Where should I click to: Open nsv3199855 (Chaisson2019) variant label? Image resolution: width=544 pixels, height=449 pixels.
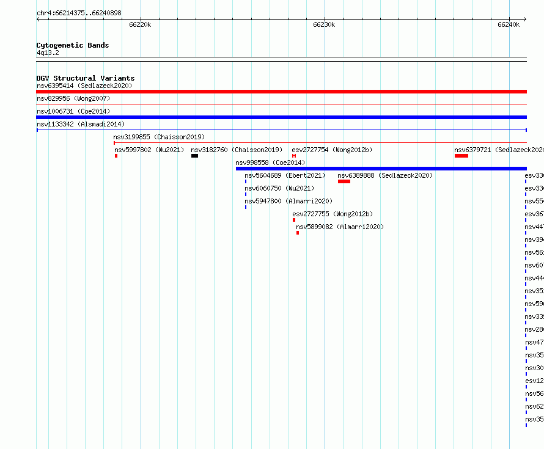point(159,137)
